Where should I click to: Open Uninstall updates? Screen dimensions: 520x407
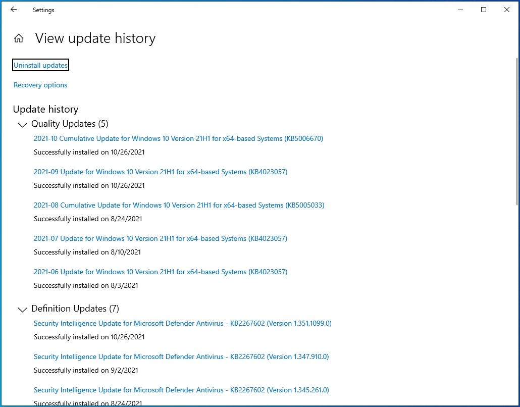click(40, 65)
